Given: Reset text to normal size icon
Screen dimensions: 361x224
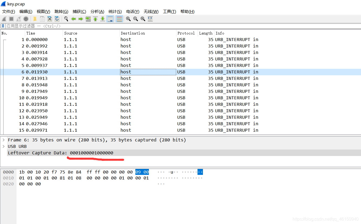Looking at the screenshot, I should (143, 19).
